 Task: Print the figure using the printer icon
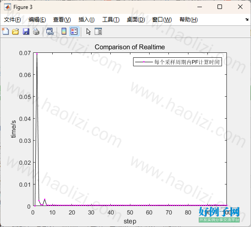tap(36, 31)
